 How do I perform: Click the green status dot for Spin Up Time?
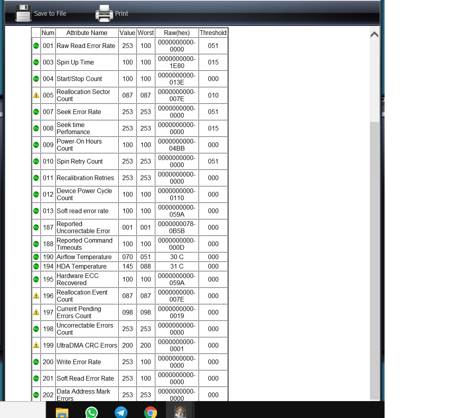click(x=36, y=62)
